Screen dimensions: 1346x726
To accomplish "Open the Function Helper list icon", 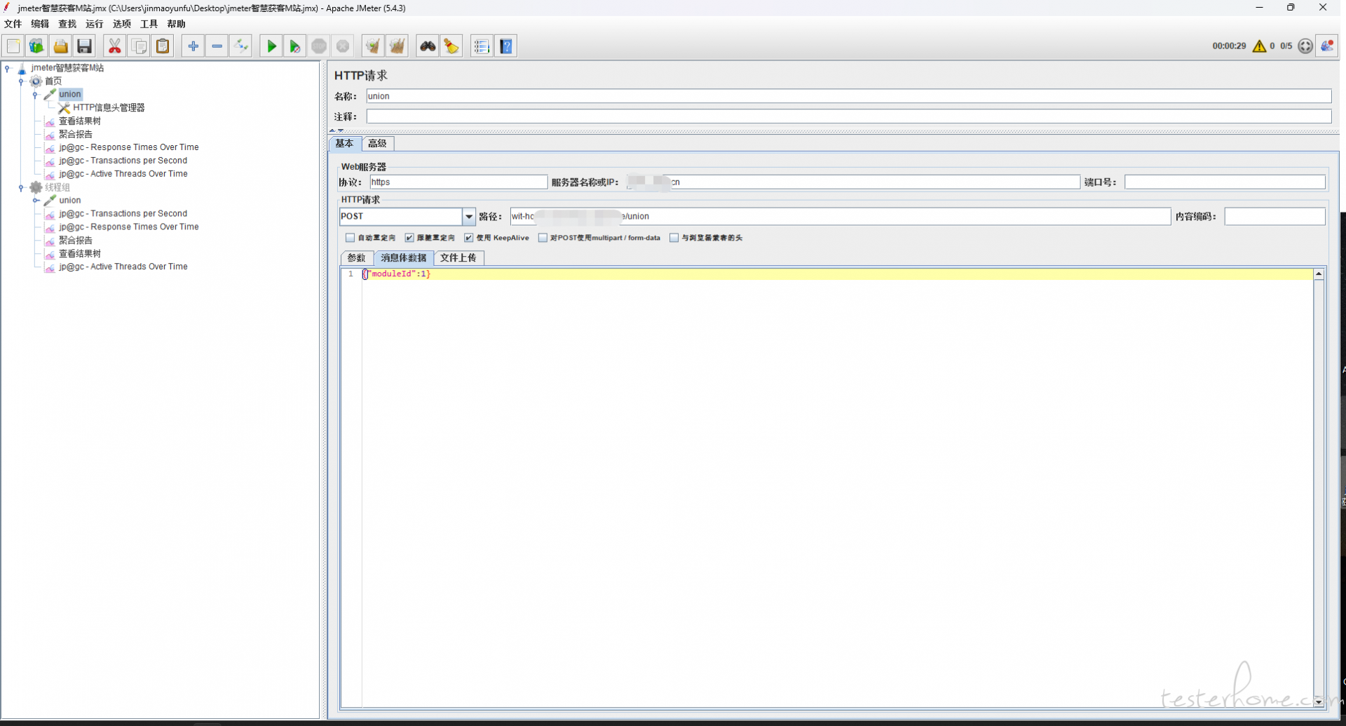I will 482,46.
